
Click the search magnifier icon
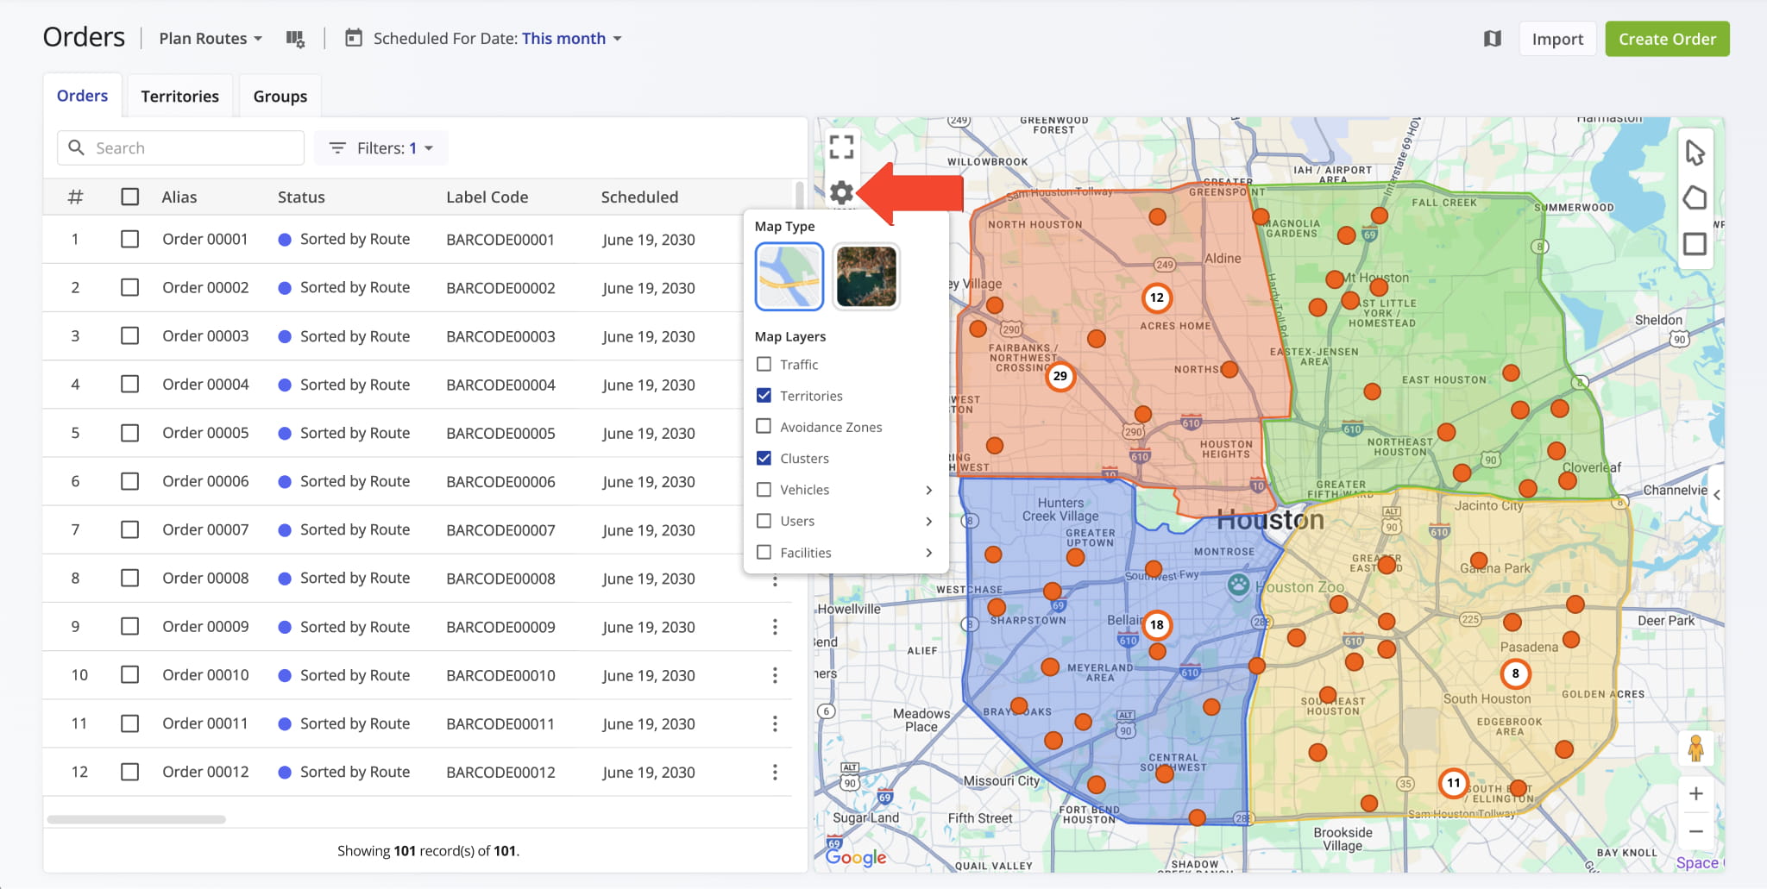click(x=77, y=147)
